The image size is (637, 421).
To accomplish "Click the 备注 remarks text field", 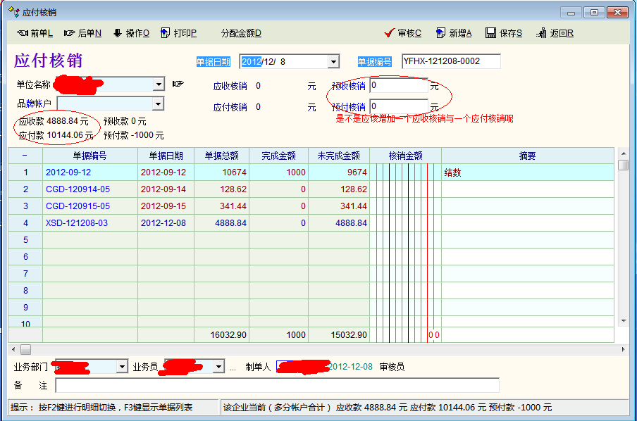I will pos(277,385).
